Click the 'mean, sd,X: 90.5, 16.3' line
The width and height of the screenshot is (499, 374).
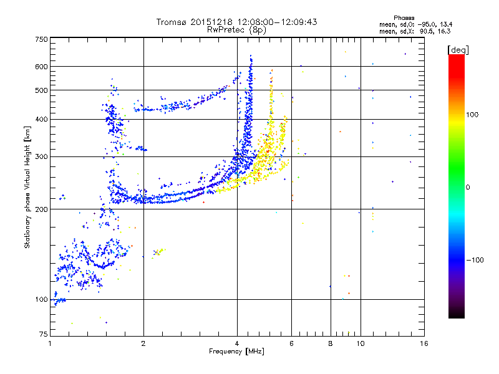415,31
